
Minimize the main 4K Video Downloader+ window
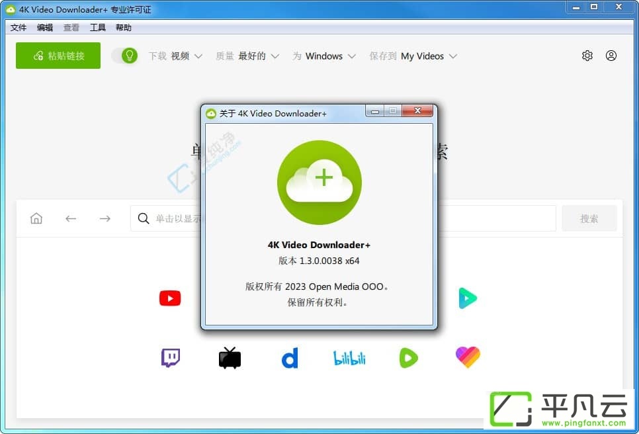[576, 7]
